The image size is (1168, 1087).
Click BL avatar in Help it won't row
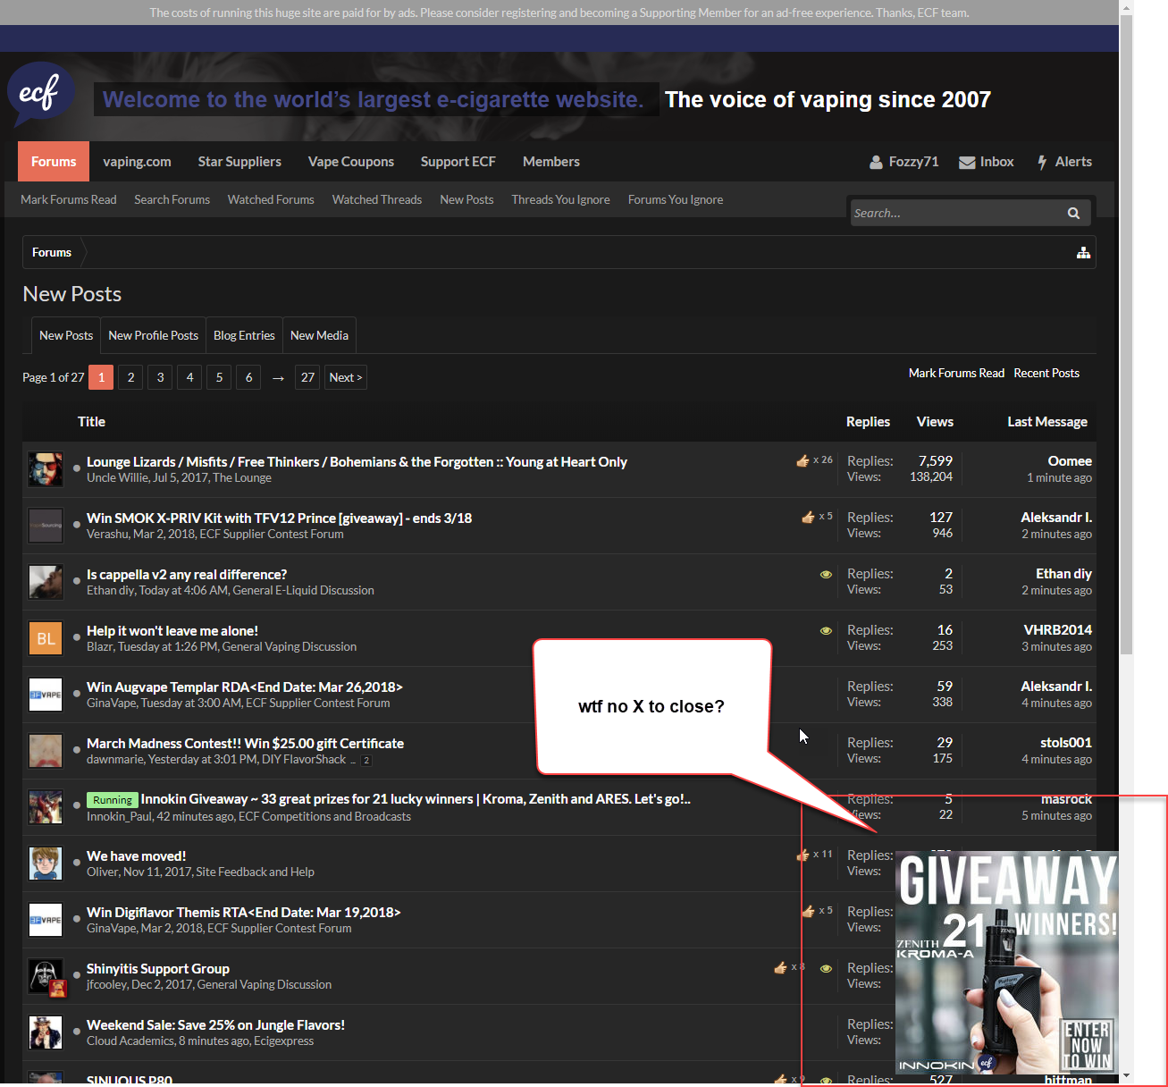[x=46, y=638]
